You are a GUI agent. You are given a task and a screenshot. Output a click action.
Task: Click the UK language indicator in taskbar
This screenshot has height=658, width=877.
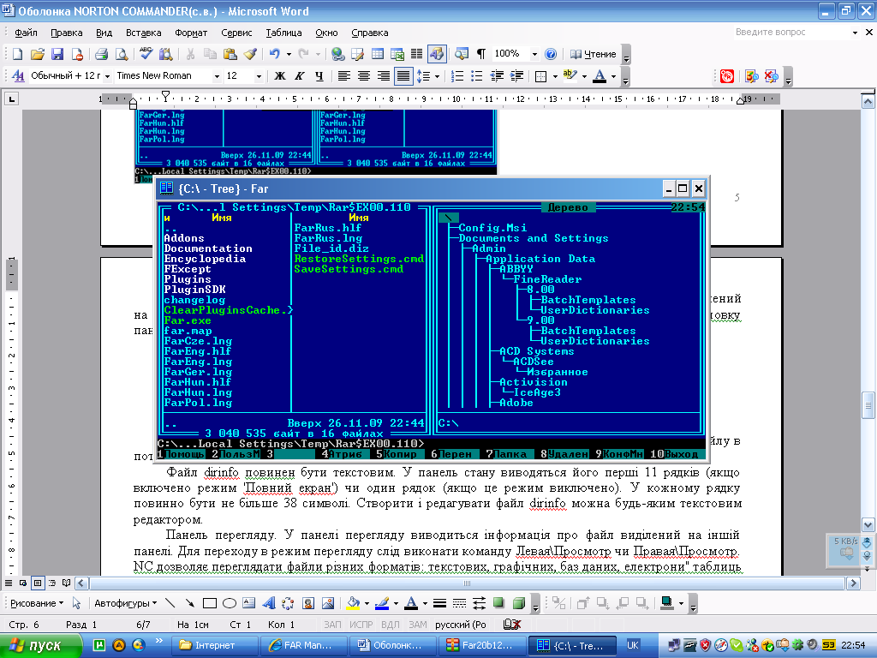[x=633, y=646]
